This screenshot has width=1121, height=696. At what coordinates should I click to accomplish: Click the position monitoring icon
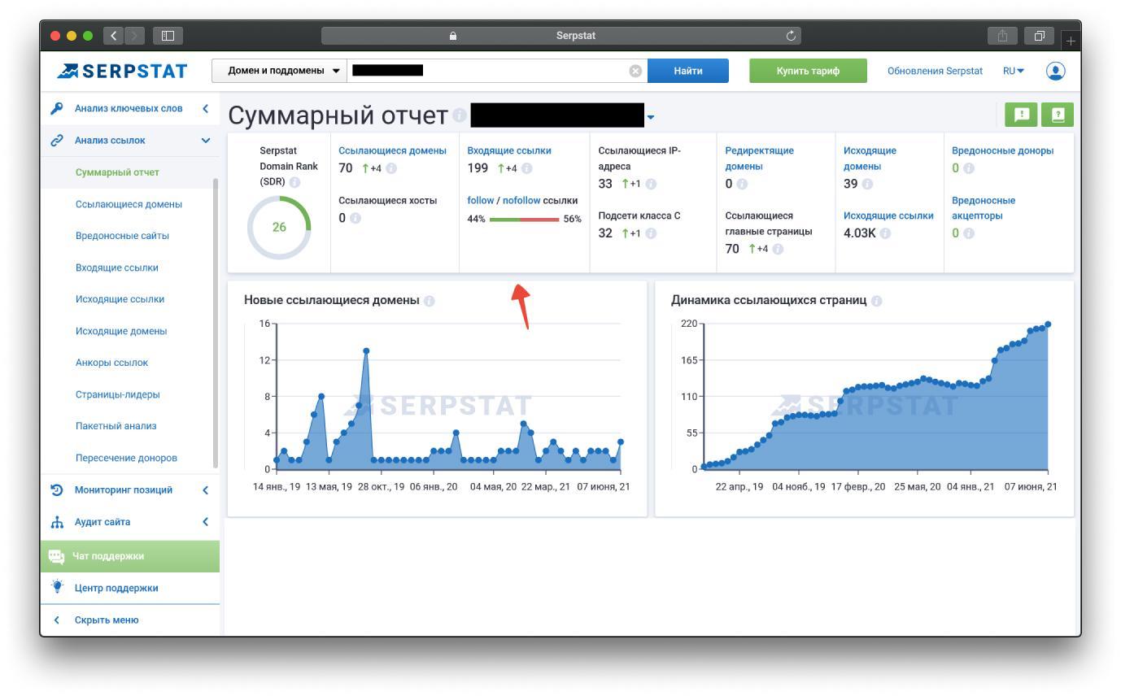tap(56, 489)
